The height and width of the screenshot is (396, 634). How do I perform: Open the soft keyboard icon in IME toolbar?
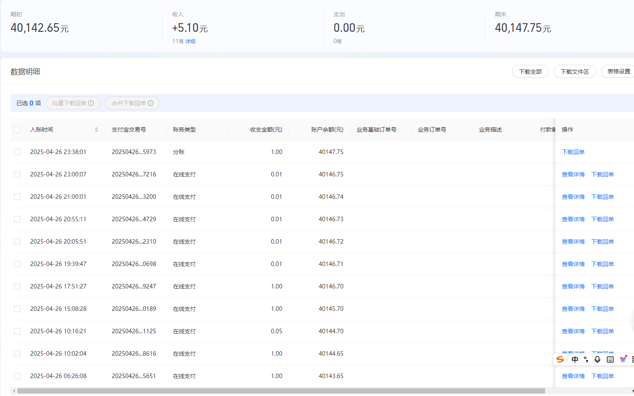point(610,359)
